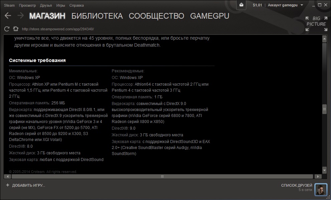Open the inbox envelope icon
The image size is (331, 200).
[x=241, y=5]
